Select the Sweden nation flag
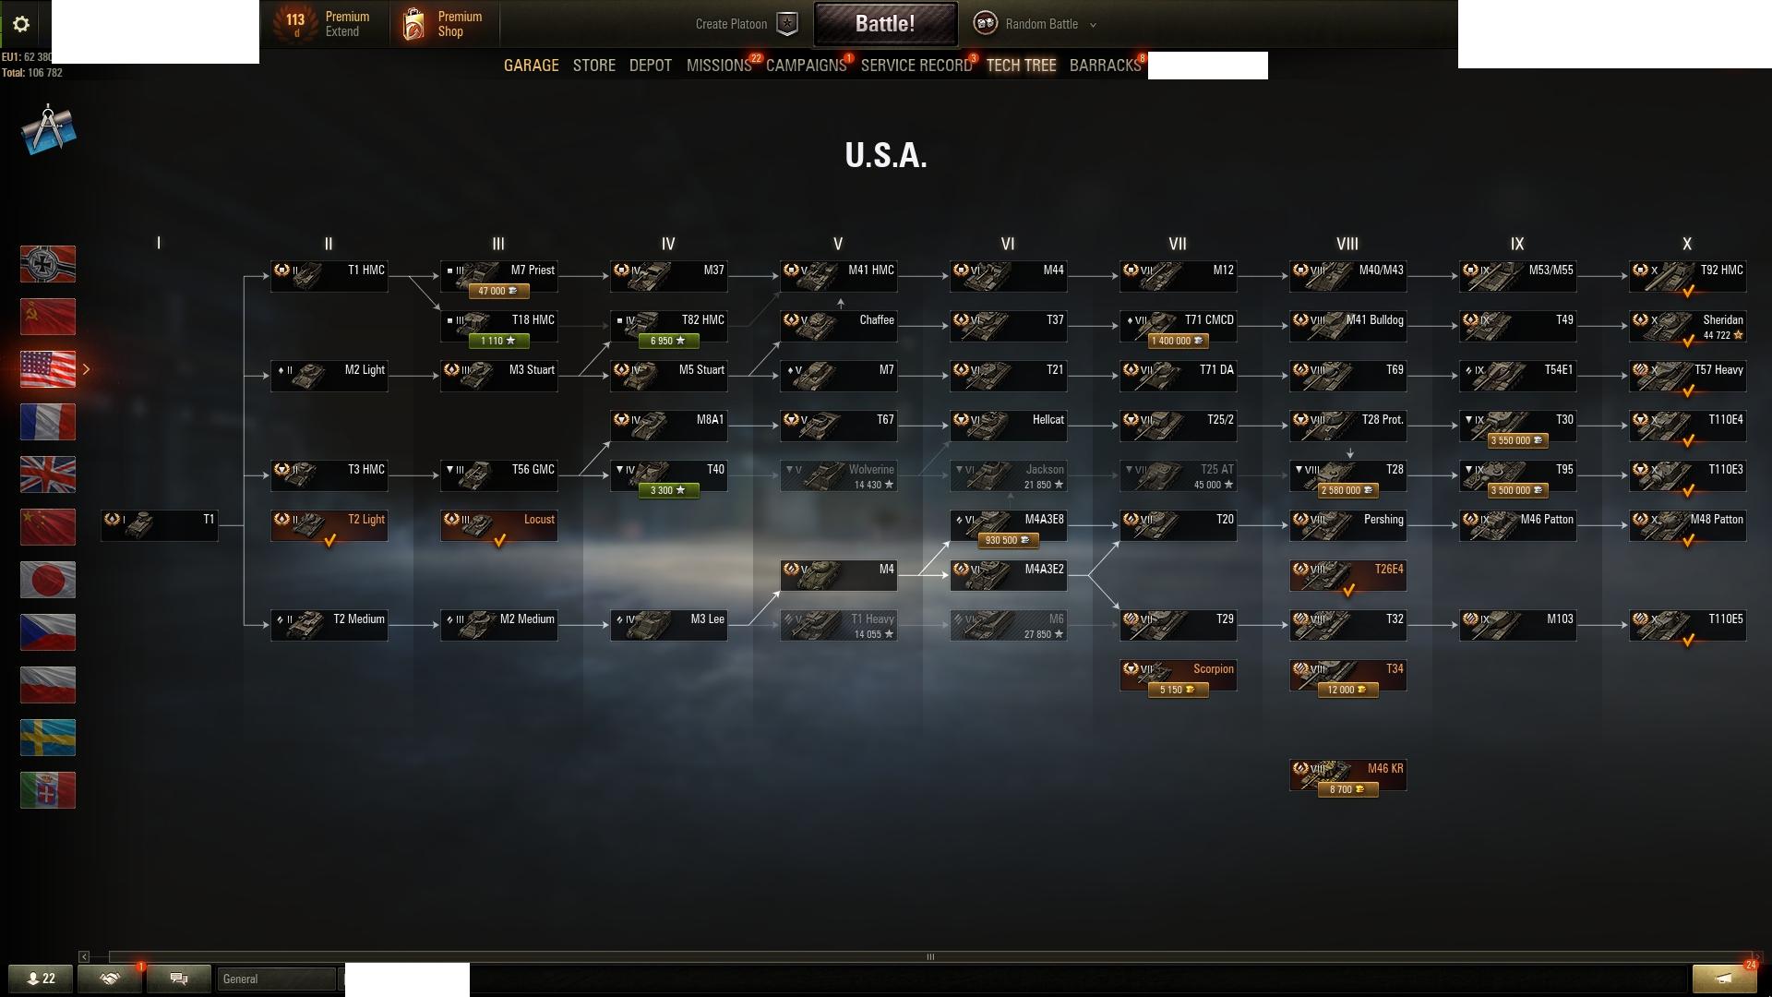1772x997 pixels. point(48,738)
